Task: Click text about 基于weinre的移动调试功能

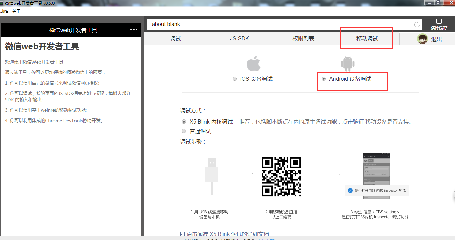Action: [46, 110]
